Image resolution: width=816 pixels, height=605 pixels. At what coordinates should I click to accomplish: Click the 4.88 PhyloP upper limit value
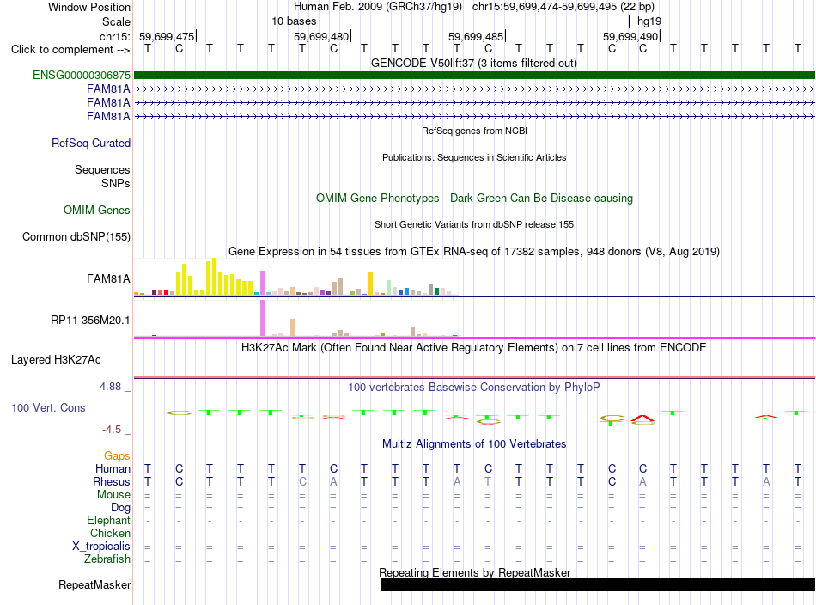[x=110, y=387]
